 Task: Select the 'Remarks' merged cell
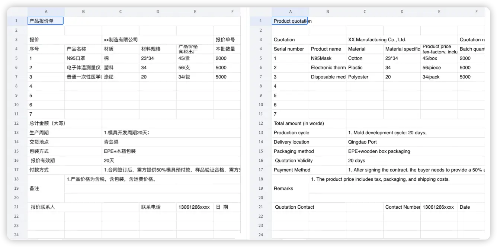pos(290,188)
